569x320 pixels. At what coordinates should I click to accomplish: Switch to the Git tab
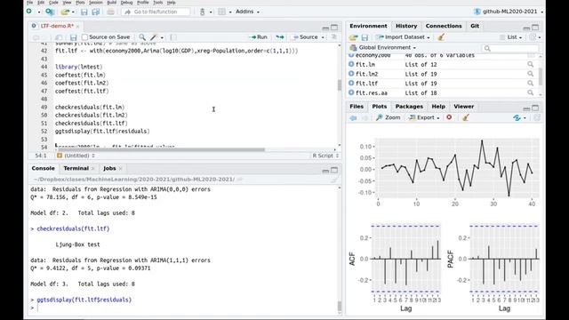pos(475,26)
